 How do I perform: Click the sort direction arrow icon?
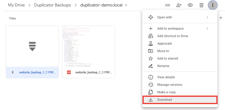(220, 18)
